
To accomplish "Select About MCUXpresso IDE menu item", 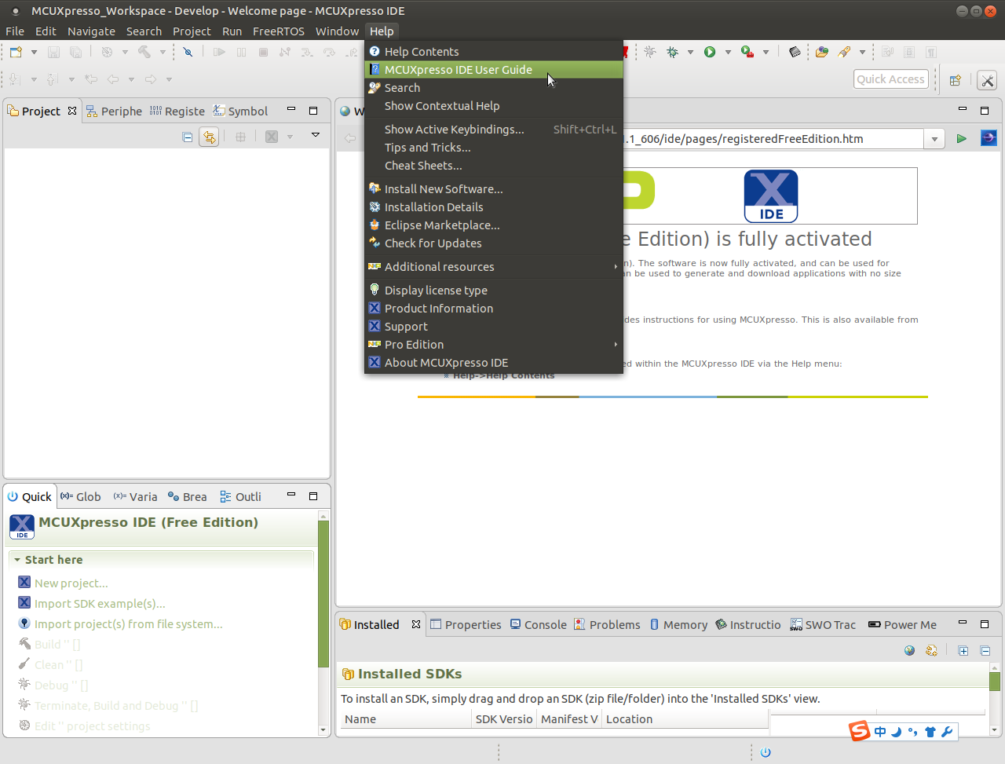I will coord(494,363).
